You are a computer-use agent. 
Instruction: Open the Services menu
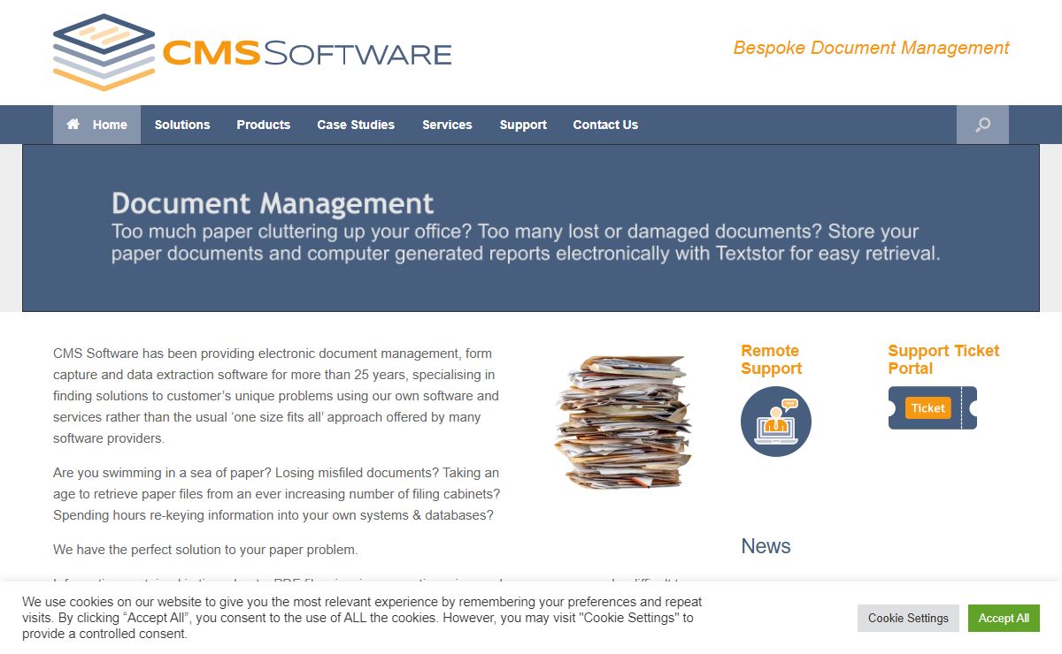pyautogui.click(x=447, y=125)
